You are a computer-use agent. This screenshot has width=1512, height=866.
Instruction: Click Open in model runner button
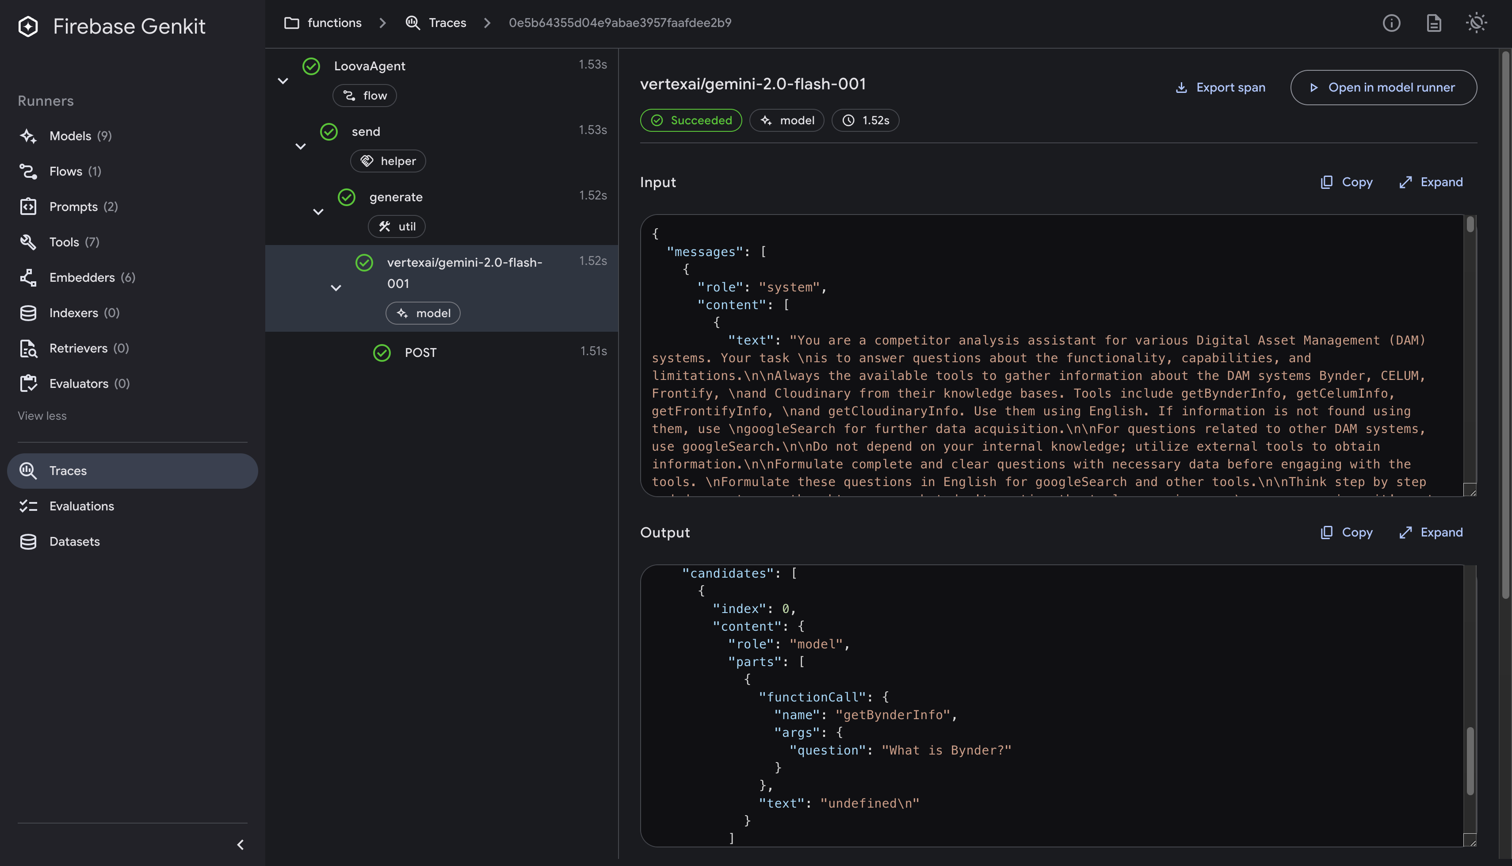click(x=1383, y=88)
